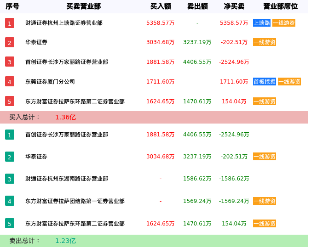
Task: Open 首创证券长沙万家丽路 in the sell list
Action: [67, 135]
